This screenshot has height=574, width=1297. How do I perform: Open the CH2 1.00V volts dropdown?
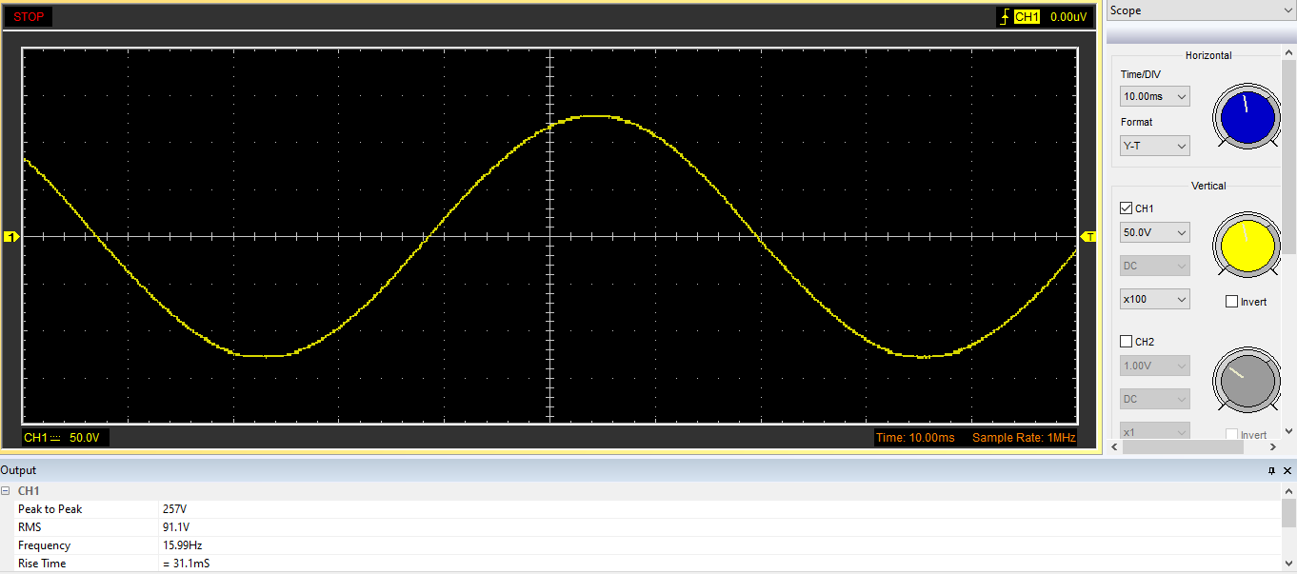(1155, 366)
